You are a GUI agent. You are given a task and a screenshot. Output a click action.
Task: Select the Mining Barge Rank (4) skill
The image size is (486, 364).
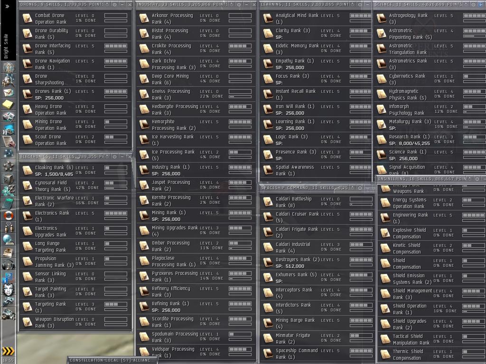coord(316,323)
